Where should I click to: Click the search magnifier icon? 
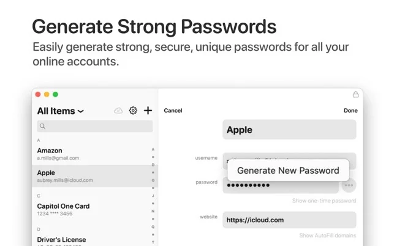coord(42,127)
